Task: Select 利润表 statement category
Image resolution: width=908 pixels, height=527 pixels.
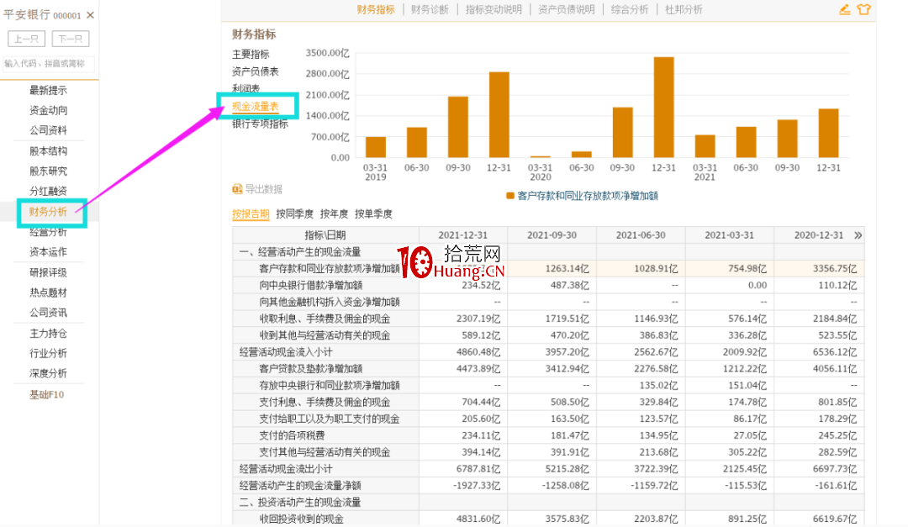Action: pos(246,88)
